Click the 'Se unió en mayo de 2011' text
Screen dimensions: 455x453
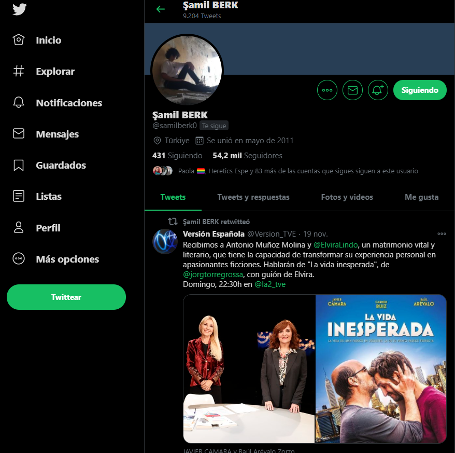[x=250, y=141]
